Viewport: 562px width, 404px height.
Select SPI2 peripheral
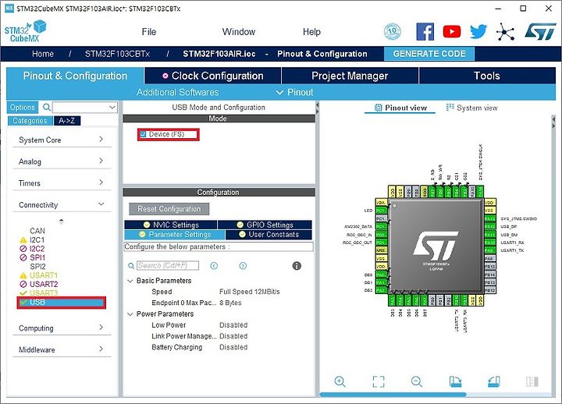(x=37, y=267)
